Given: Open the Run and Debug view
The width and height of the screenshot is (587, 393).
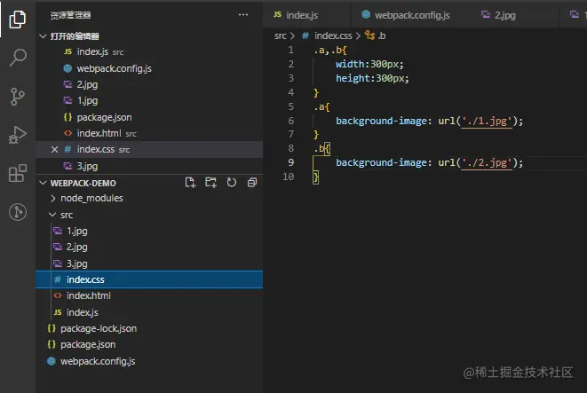Looking at the screenshot, I should [17, 135].
